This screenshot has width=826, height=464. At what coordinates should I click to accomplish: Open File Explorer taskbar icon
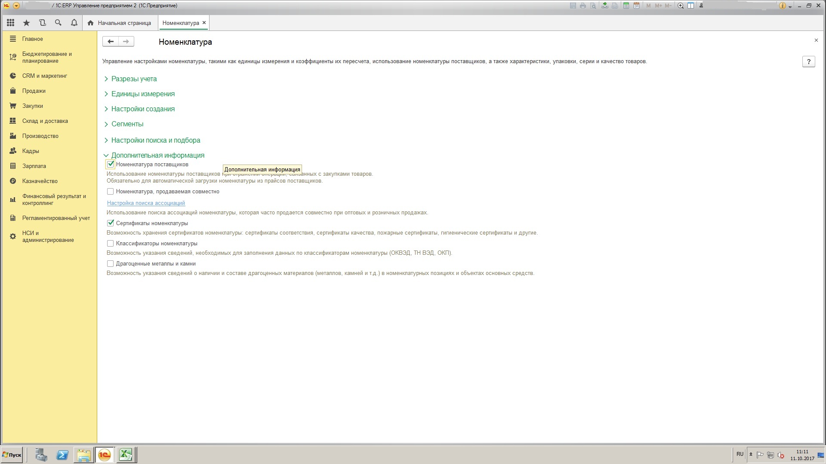[x=83, y=455]
